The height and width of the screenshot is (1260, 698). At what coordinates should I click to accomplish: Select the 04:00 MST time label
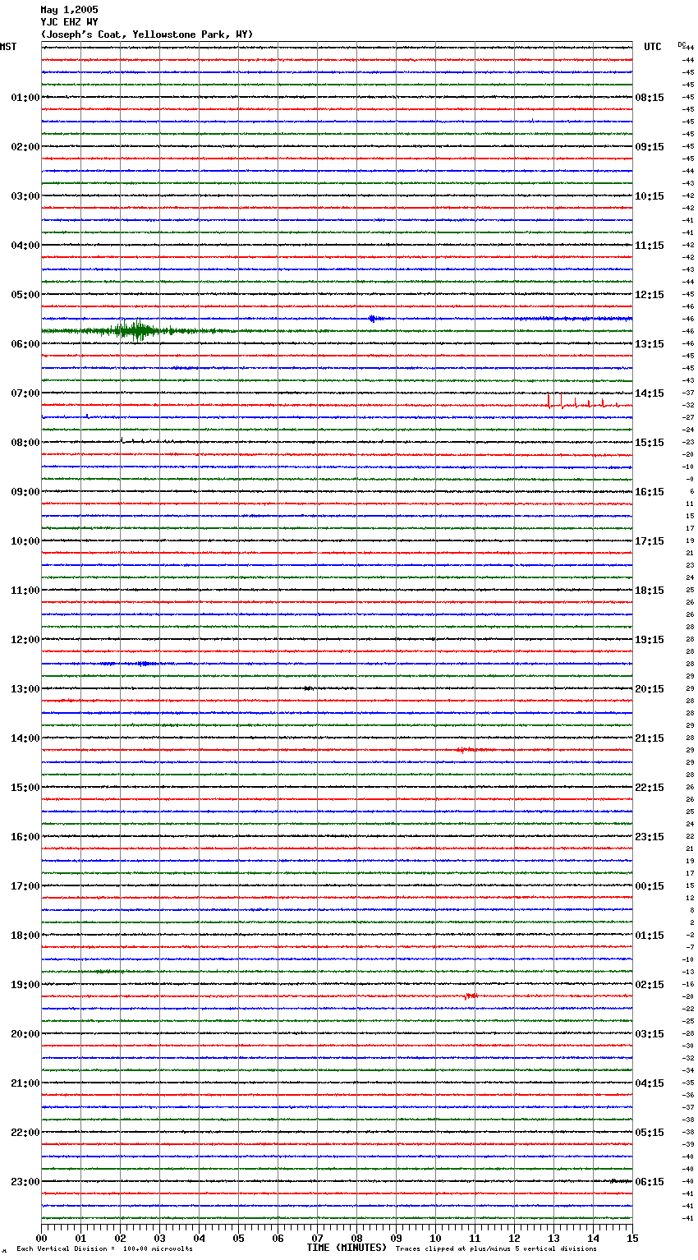pos(25,246)
